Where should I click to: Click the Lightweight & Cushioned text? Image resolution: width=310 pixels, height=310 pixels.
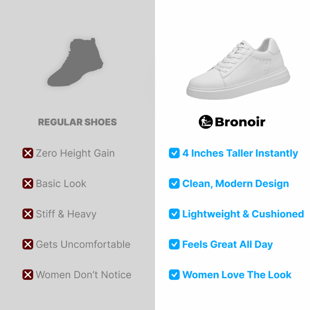click(243, 214)
